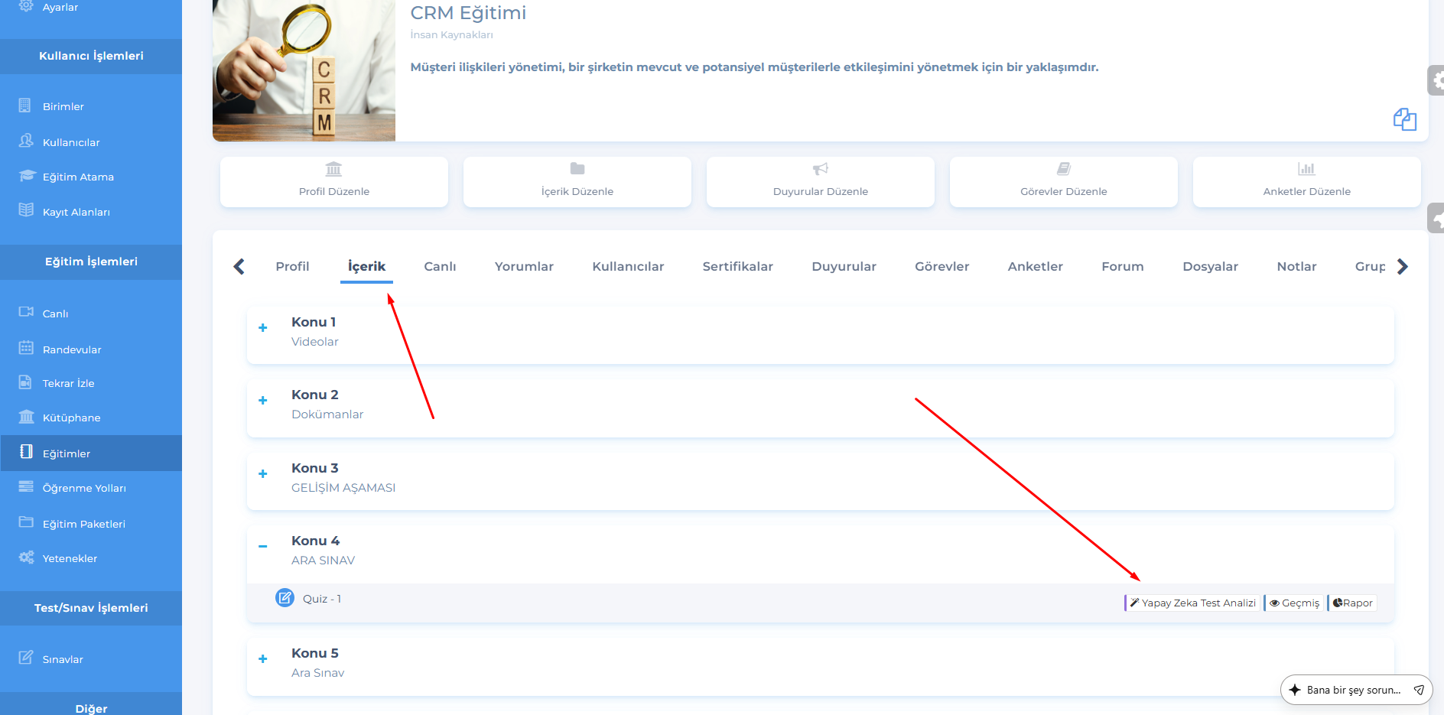Click the send icon in chat box
Screen dimensions: 1444x715
[1419, 690]
